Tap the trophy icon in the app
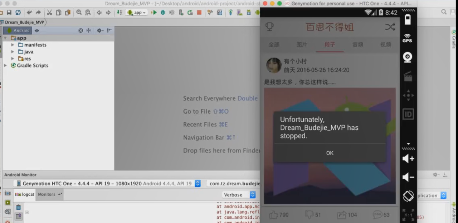 pyautogui.click(x=269, y=27)
